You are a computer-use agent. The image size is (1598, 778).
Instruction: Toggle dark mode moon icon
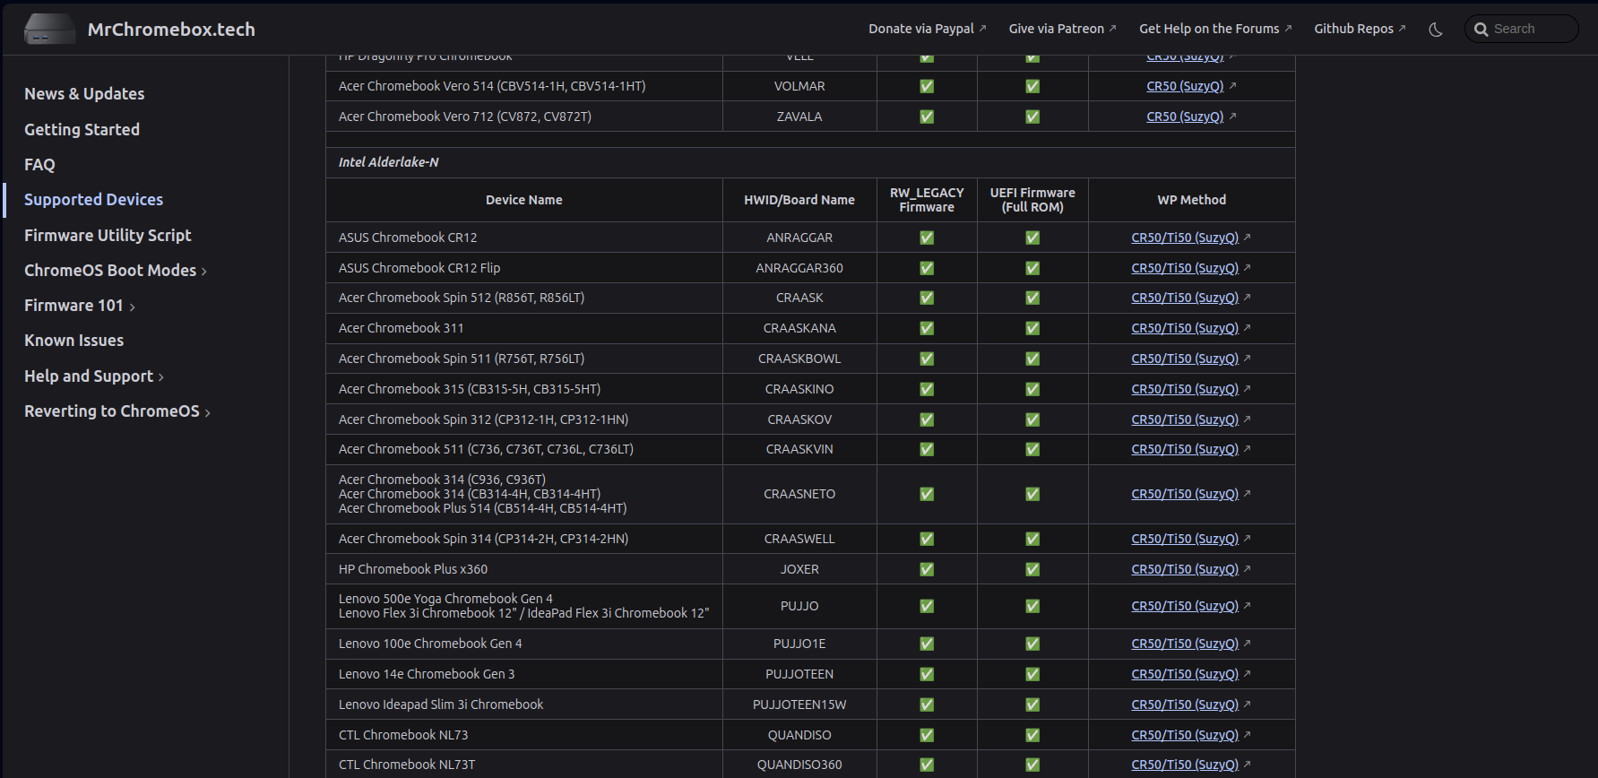click(x=1436, y=30)
